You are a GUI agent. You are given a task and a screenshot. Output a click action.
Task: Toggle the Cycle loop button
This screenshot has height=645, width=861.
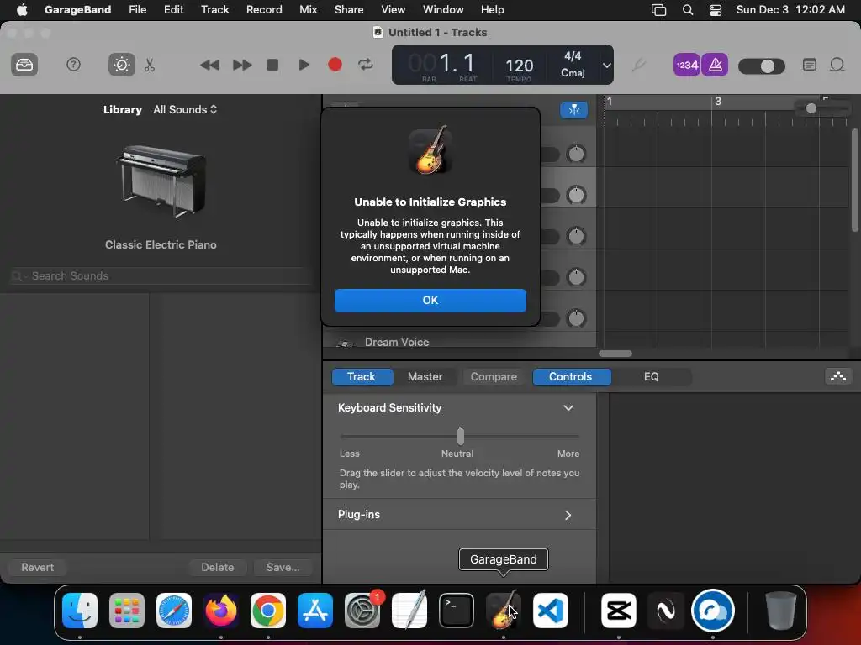[x=366, y=65]
